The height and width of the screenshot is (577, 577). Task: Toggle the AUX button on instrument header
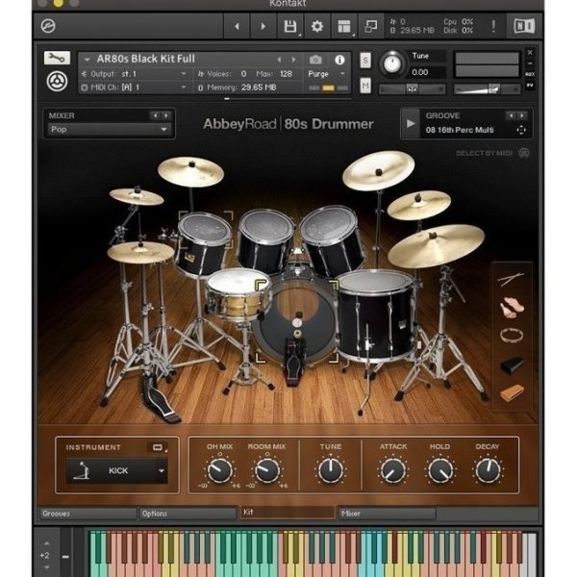pyautogui.click(x=530, y=74)
